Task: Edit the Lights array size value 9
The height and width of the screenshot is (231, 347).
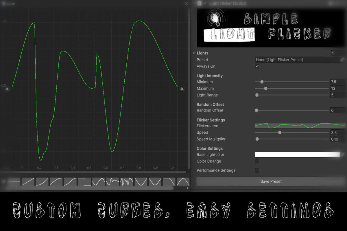Action: pos(338,53)
